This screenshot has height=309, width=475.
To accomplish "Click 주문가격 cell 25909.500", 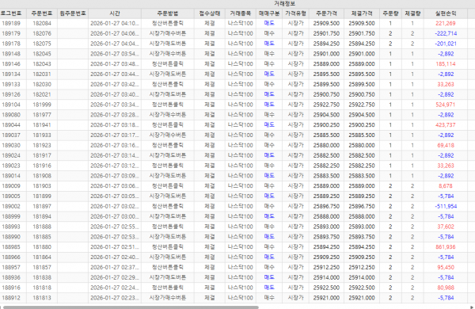I will [x=326, y=23].
